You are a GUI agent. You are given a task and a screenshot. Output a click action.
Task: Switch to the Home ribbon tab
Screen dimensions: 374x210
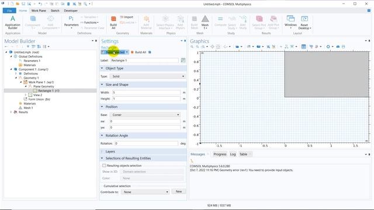[23, 10]
